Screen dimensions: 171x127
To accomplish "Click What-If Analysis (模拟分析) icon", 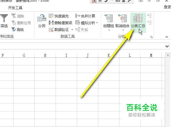I will click(78, 23).
